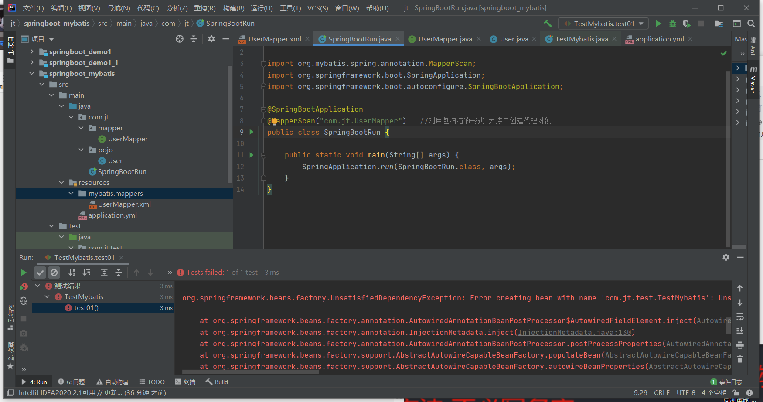This screenshot has width=763, height=402.
Task: Print console output icon
Action: 740,345
